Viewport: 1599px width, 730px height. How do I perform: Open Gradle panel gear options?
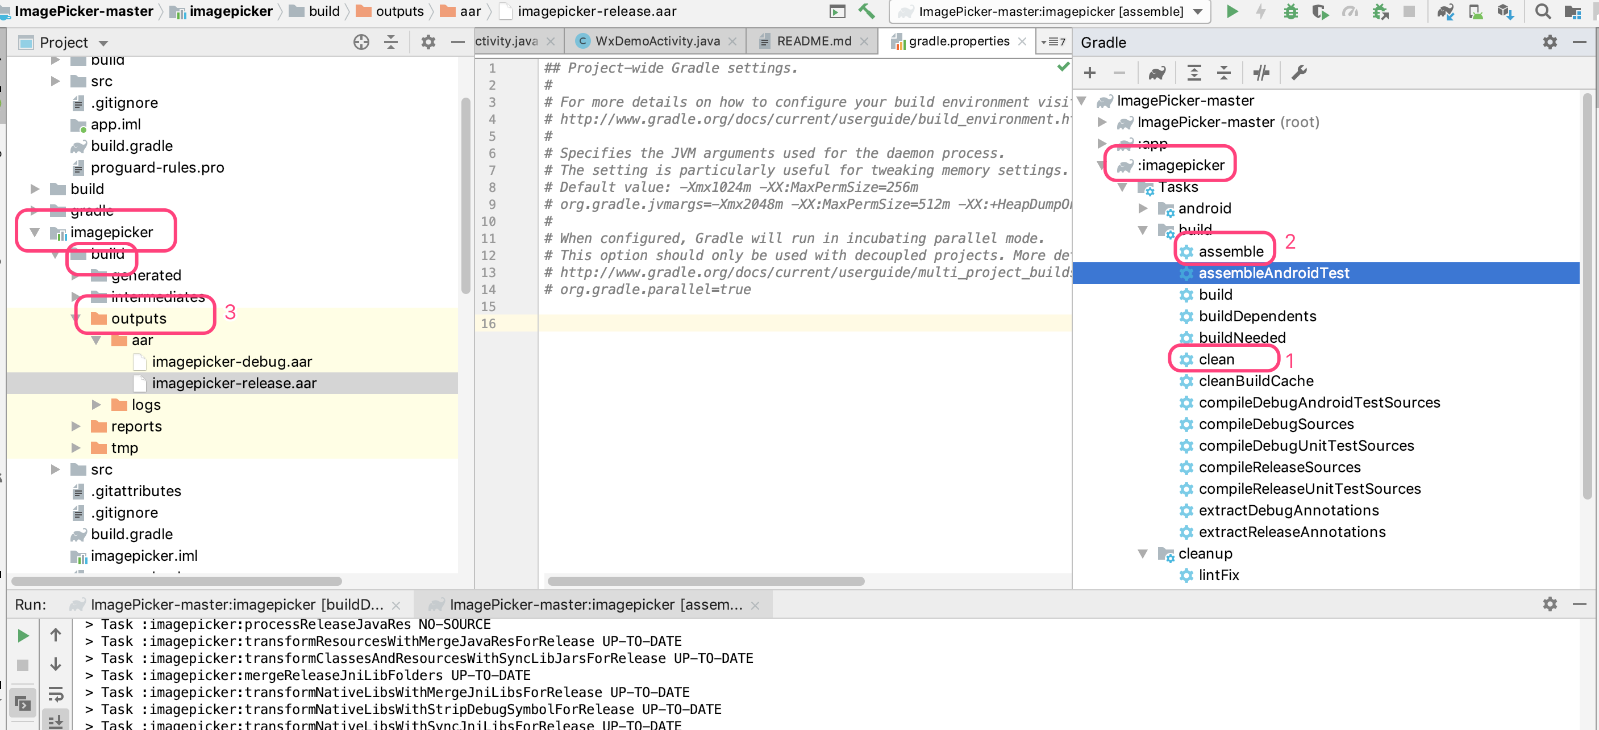[x=1550, y=42]
